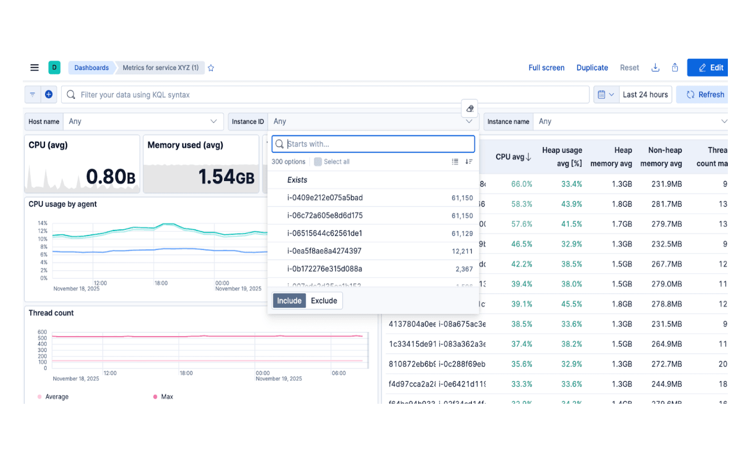
Task: Open the Instance name dropdown
Action: [724, 121]
